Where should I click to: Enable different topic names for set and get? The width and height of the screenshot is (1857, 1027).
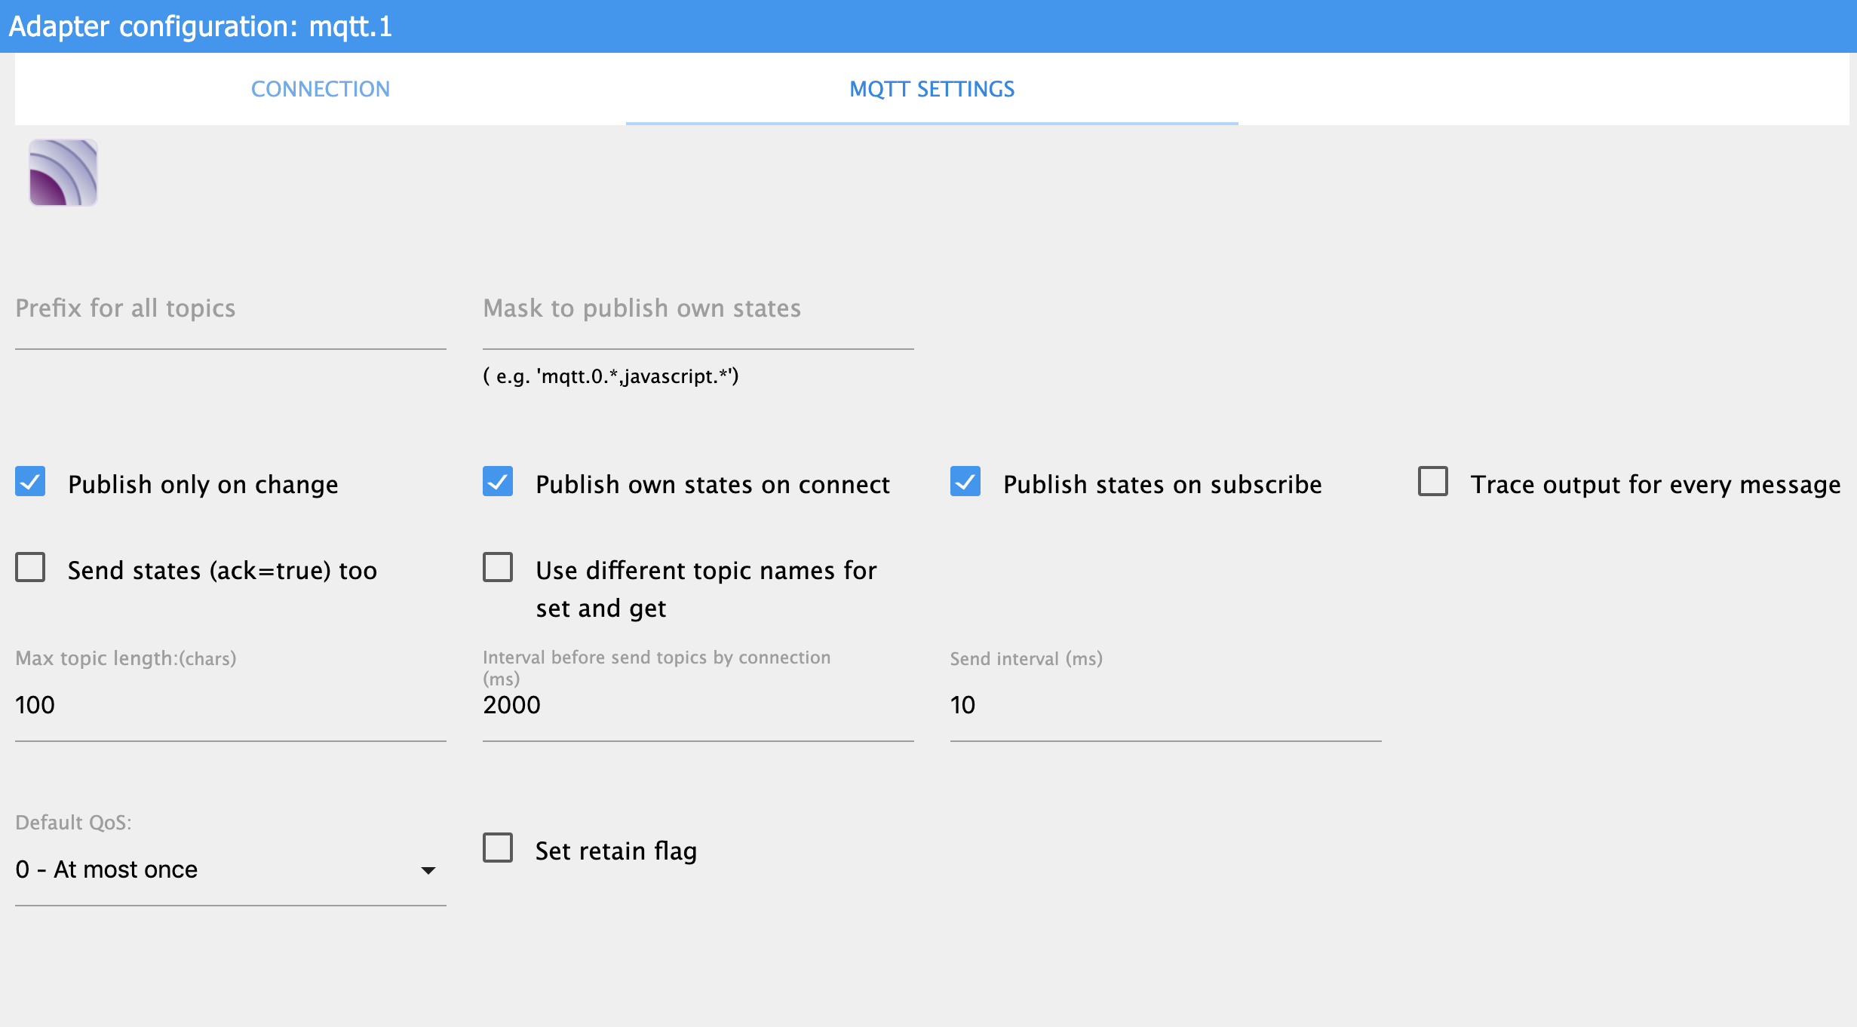(498, 568)
